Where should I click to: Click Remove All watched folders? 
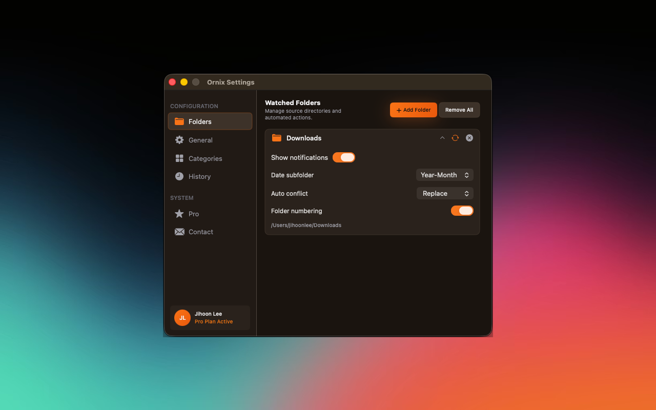pos(459,110)
